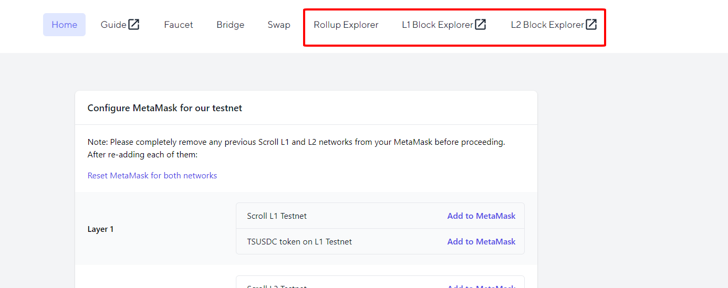Open the L2 Block Explorer link text
This screenshot has width=728, height=288.
point(547,25)
